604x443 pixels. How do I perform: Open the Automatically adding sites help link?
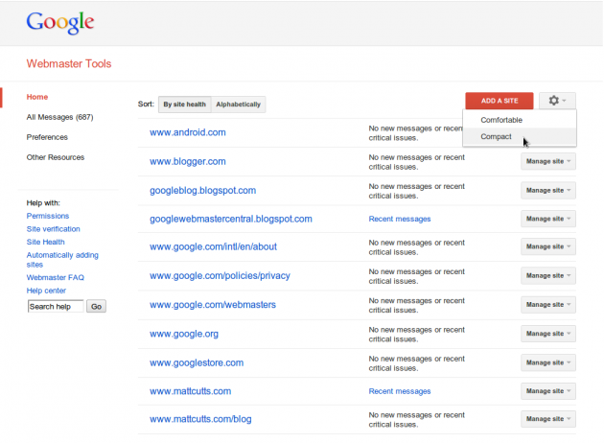tap(62, 260)
